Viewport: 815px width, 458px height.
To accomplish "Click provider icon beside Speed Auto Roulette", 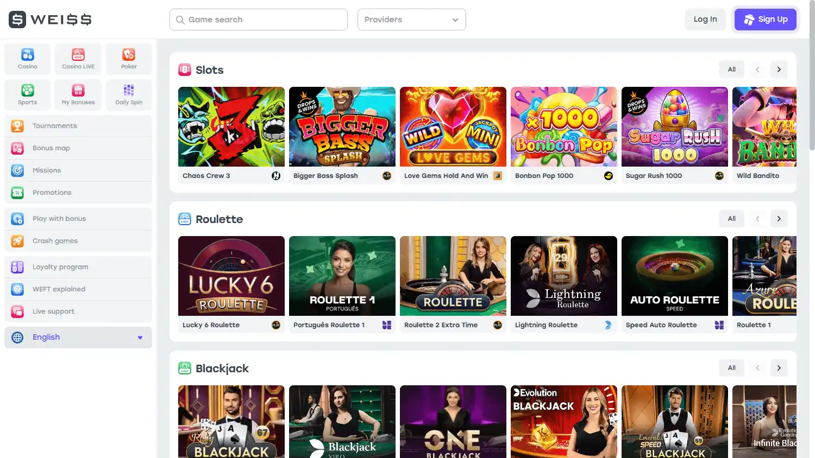I will 719,325.
